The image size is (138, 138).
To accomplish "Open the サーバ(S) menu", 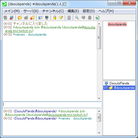I will (x=31, y=11).
